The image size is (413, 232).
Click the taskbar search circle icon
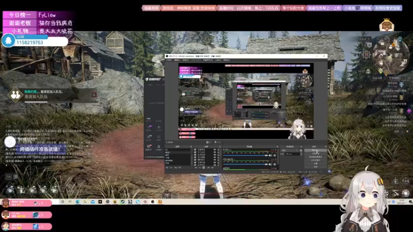62,202
